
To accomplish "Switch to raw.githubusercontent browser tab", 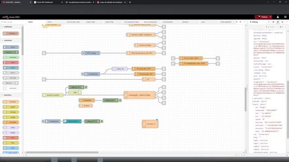I will (79, 2).
